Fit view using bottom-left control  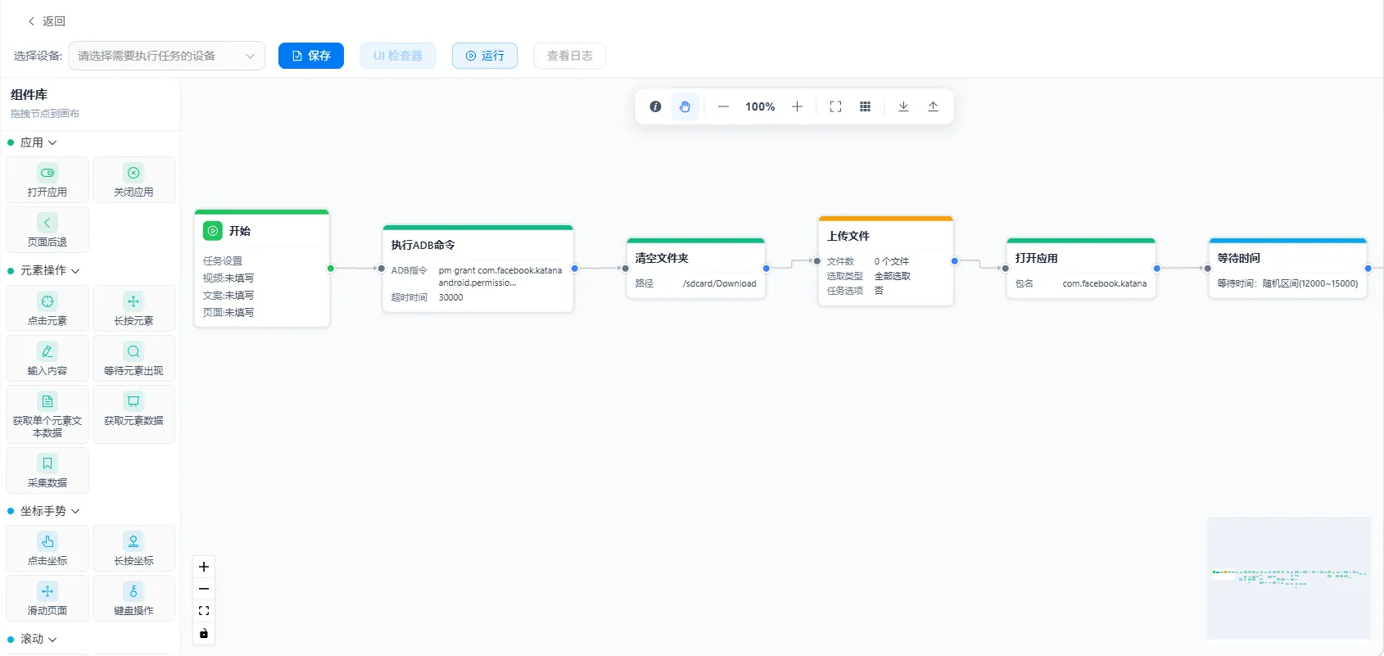tap(204, 611)
